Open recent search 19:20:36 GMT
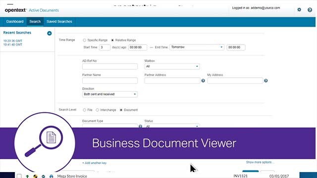The width and height of the screenshot is (317, 178). (x=13, y=41)
